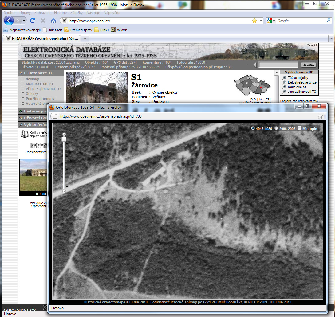Star the ortofotomapa popup URL
Image resolution: width=335 pixels, height=317 pixels.
tap(320, 116)
